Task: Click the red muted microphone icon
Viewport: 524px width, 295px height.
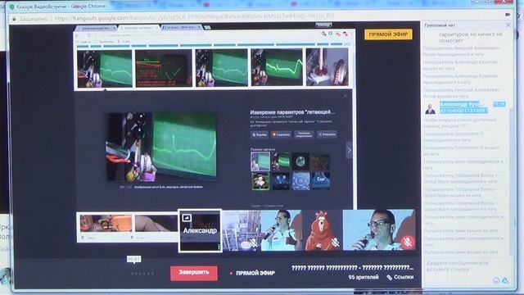Action: [408, 242]
